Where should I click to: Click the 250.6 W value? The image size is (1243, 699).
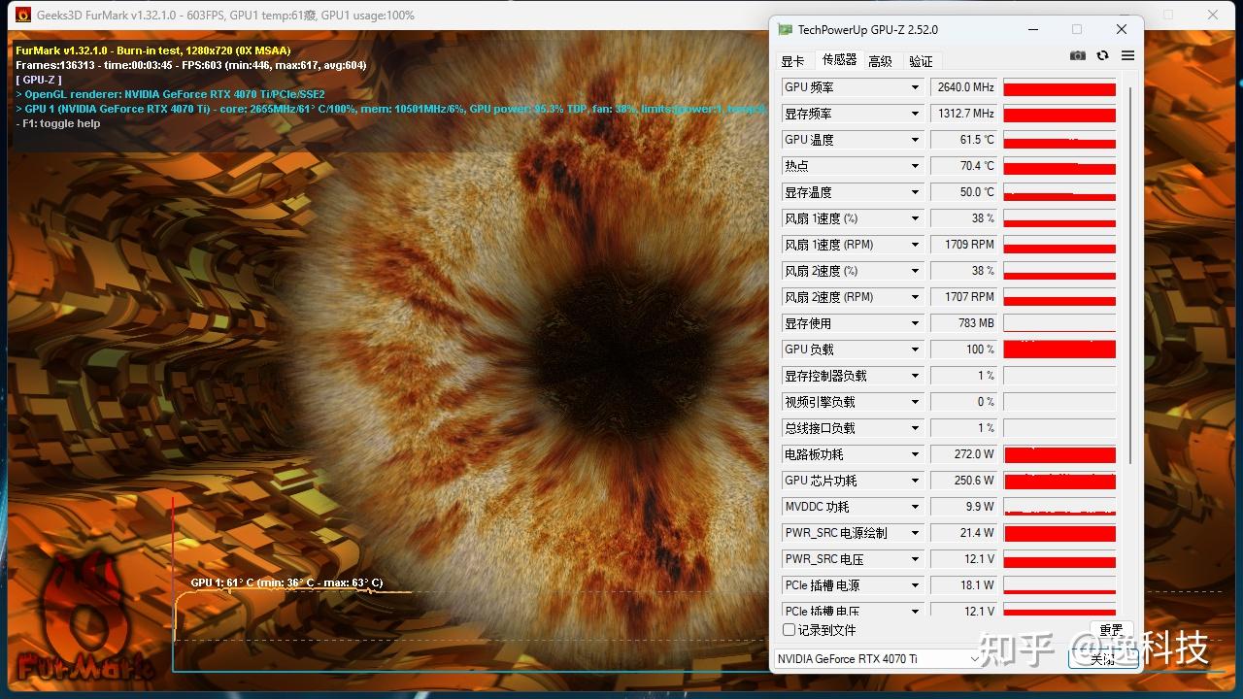[964, 481]
